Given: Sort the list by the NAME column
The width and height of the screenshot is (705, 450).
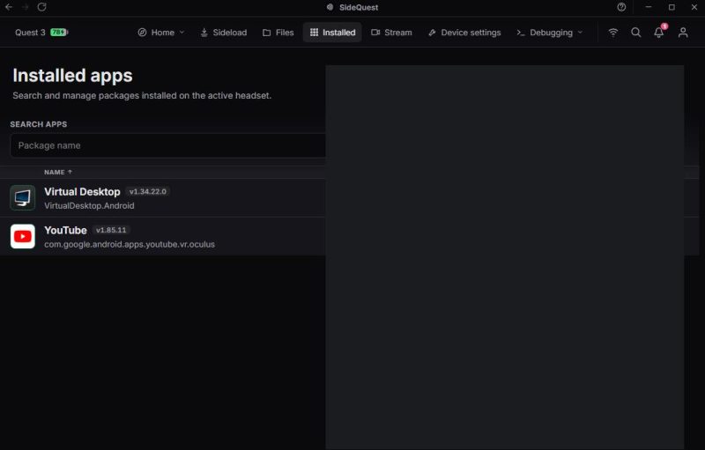Looking at the screenshot, I should pyautogui.click(x=58, y=172).
